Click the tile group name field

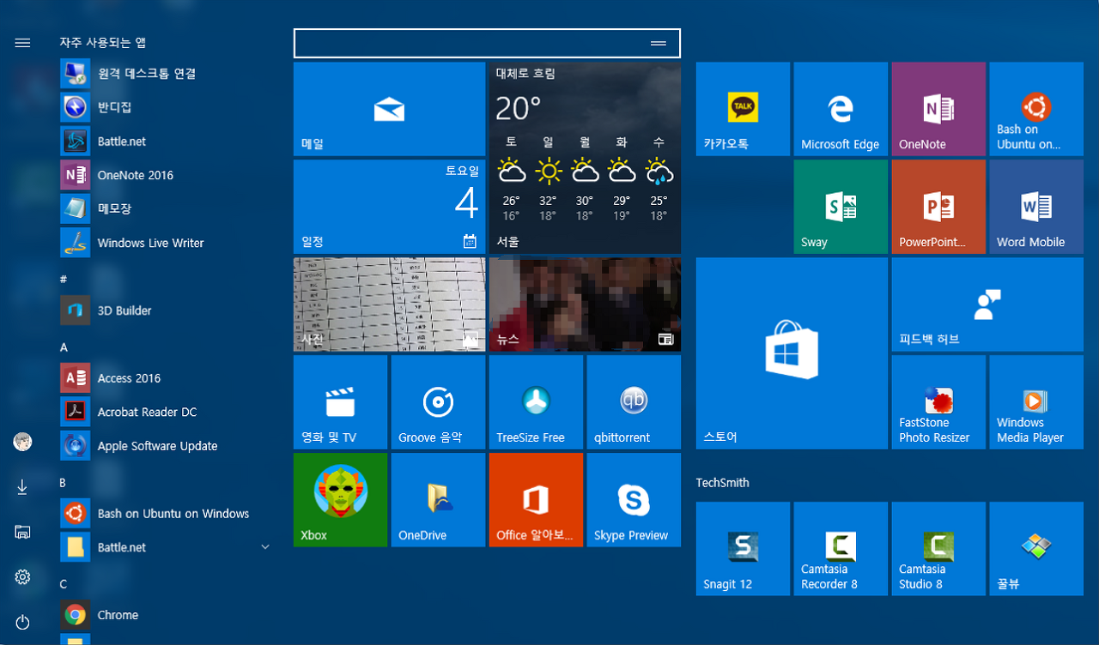(487, 43)
